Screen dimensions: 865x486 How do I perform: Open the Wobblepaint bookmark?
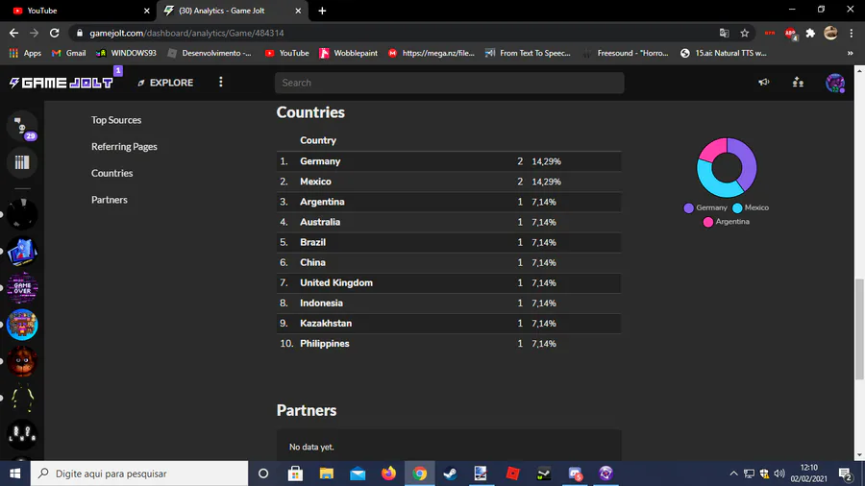point(349,53)
